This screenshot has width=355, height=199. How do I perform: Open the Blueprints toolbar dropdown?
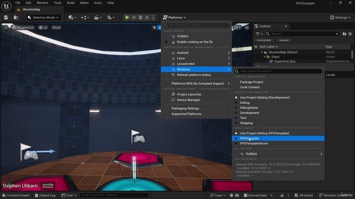(x=85, y=17)
